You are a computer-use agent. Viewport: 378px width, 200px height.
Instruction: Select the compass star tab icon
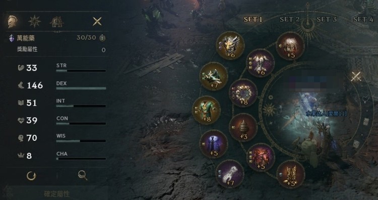34,22
